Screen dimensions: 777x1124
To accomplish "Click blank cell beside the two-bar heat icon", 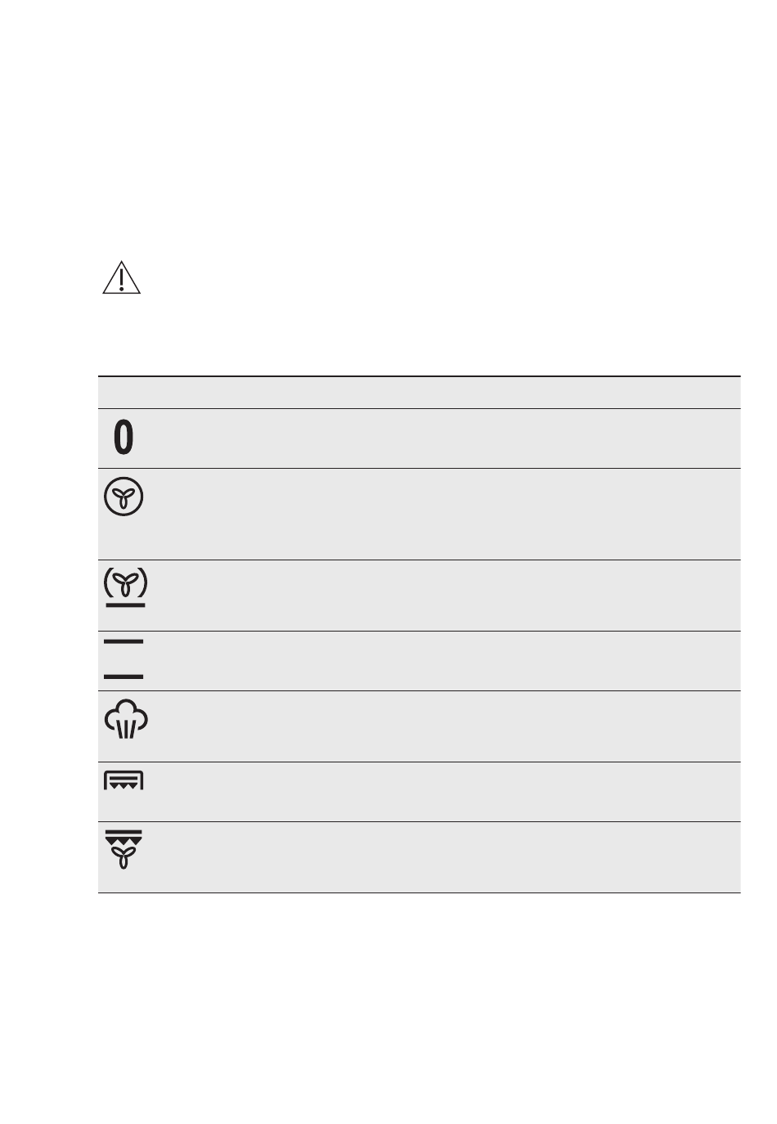I will [x=442, y=660].
